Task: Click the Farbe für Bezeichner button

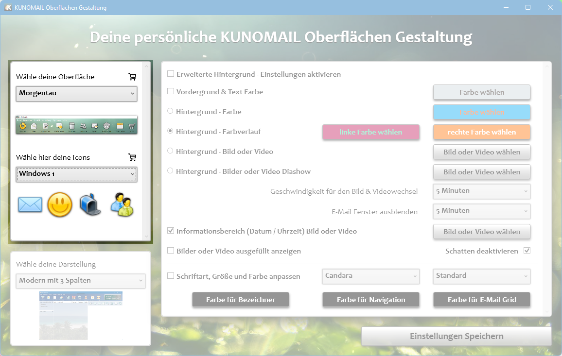Action: click(x=241, y=300)
